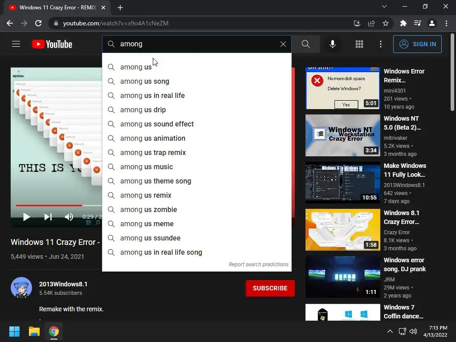Choose suggestion 'among us theme song'
The image size is (456, 342).
(196, 181)
